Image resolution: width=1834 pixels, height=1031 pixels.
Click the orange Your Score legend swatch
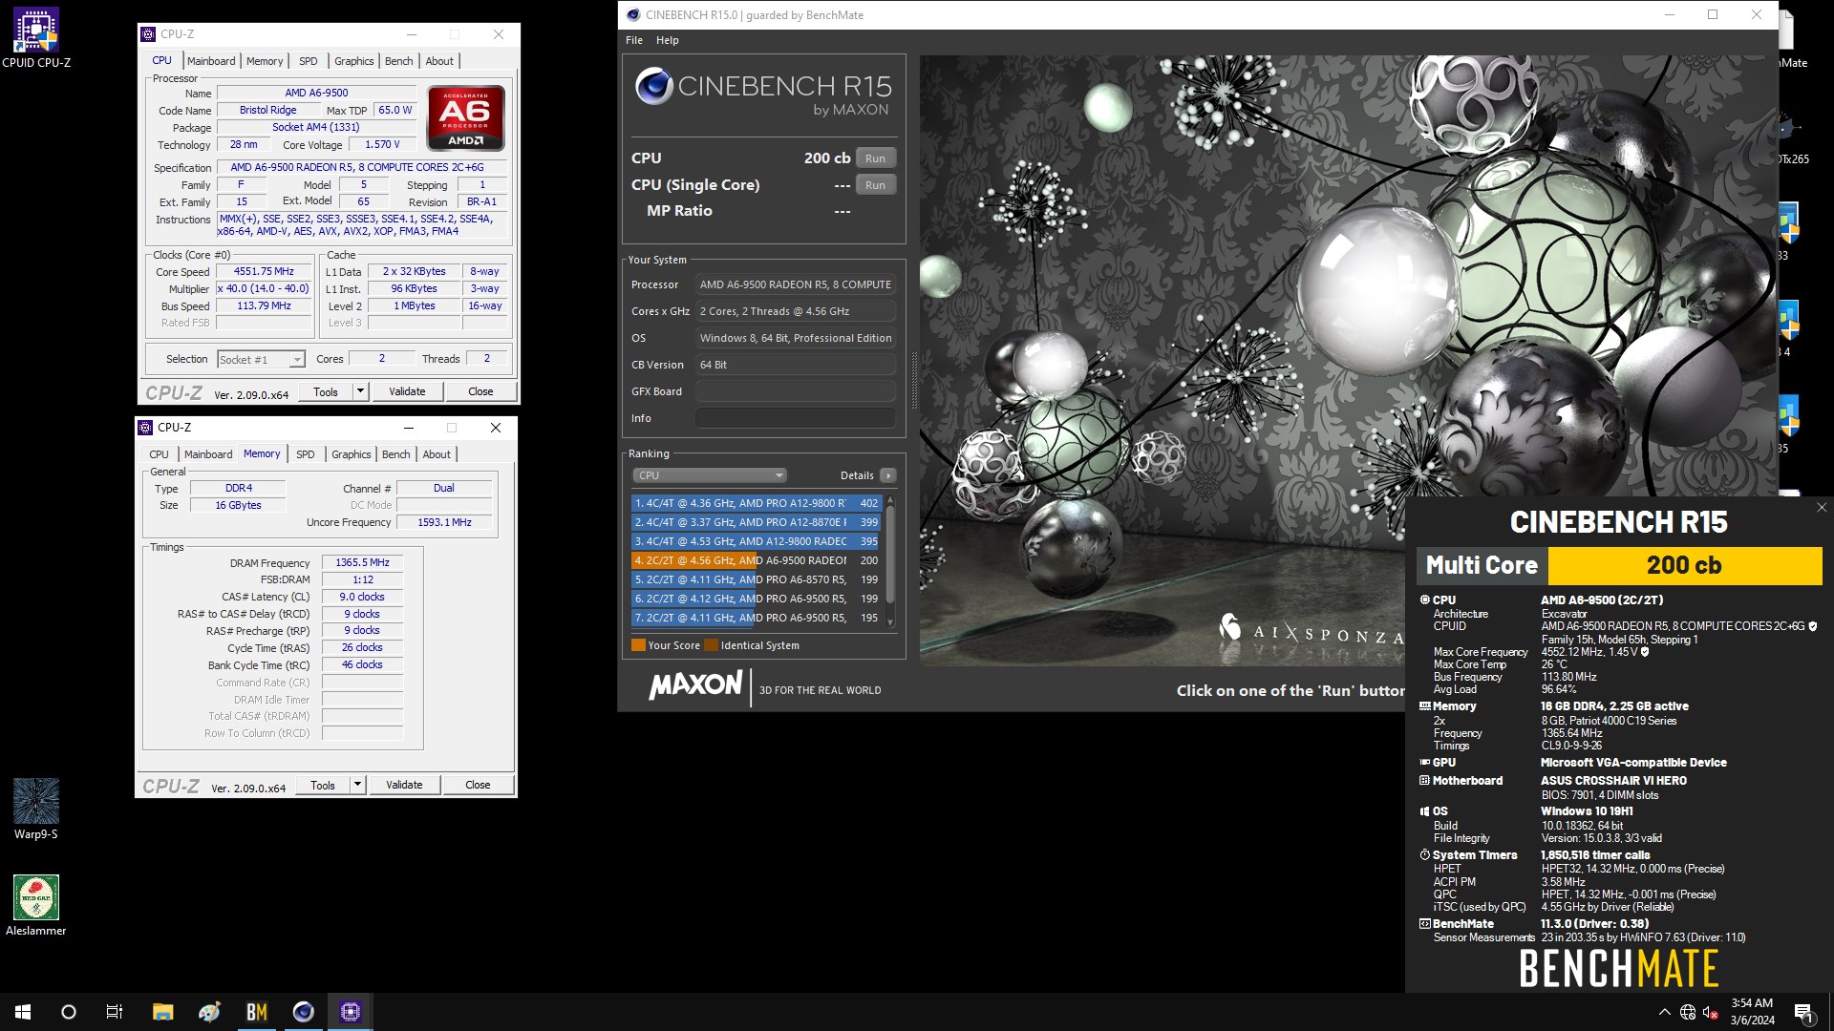(x=638, y=645)
